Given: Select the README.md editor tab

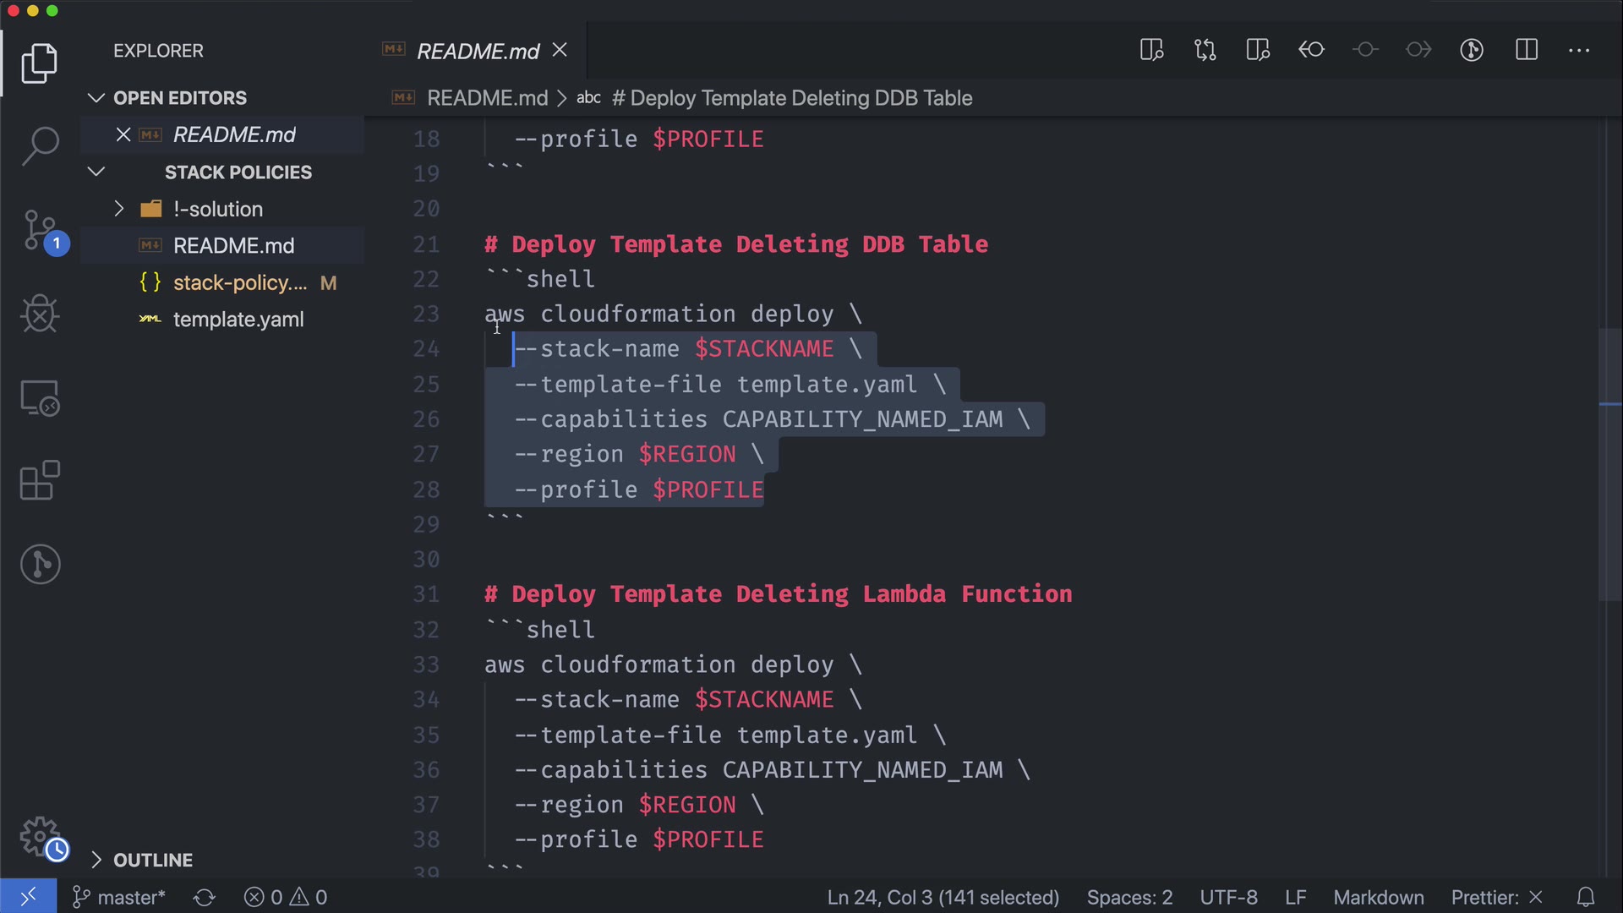Looking at the screenshot, I should click(x=477, y=52).
